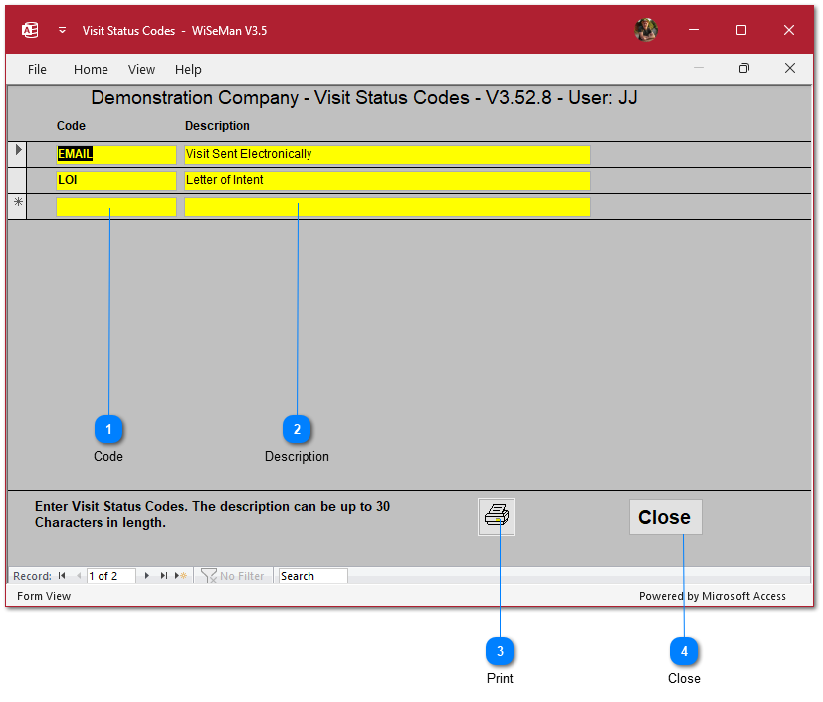Jump to last record arrow
The image size is (823, 702).
(x=164, y=576)
